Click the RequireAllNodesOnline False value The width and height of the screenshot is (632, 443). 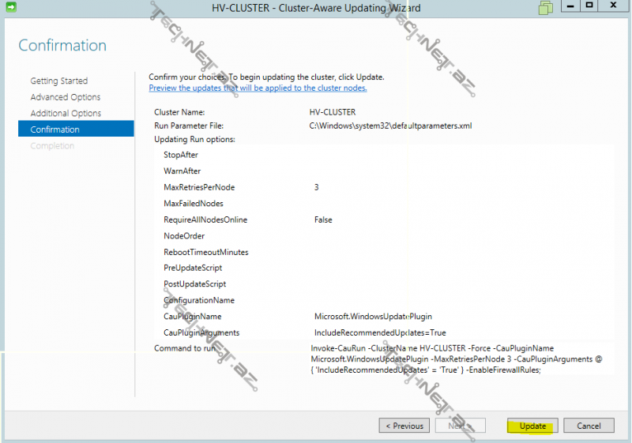pos(323,220)
